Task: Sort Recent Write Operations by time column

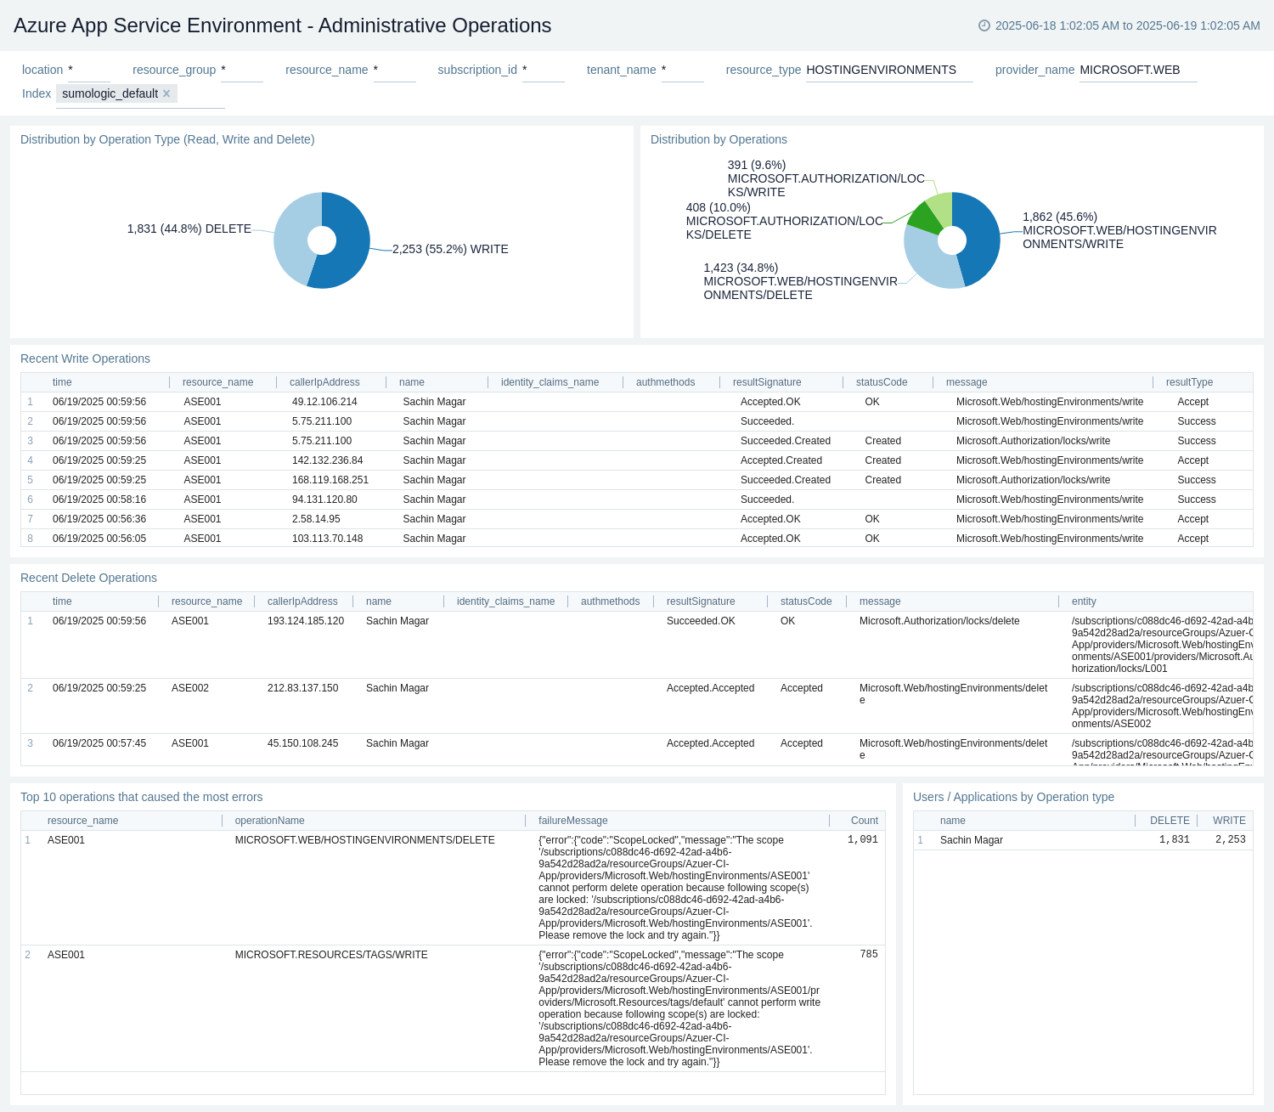Action: click(x=62, y=382)
